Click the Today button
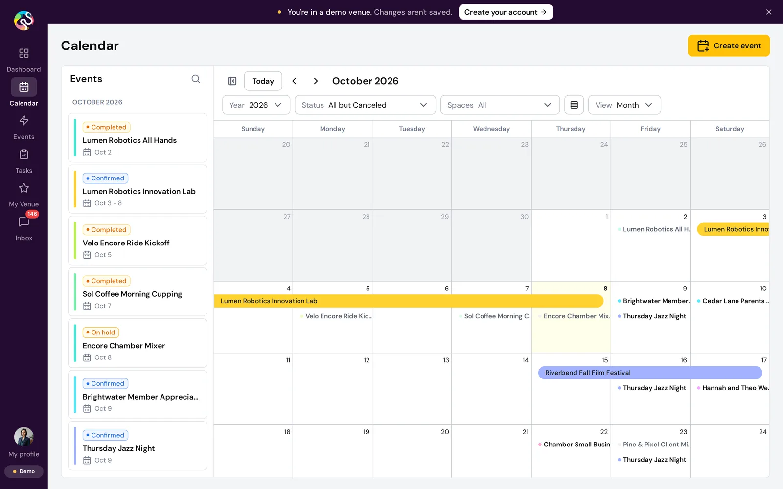The width and height of the screenshot is (783, 489). point(263,81)
